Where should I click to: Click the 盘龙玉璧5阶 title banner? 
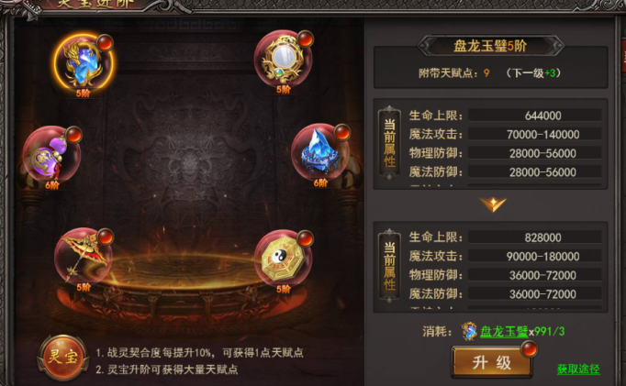491,46
